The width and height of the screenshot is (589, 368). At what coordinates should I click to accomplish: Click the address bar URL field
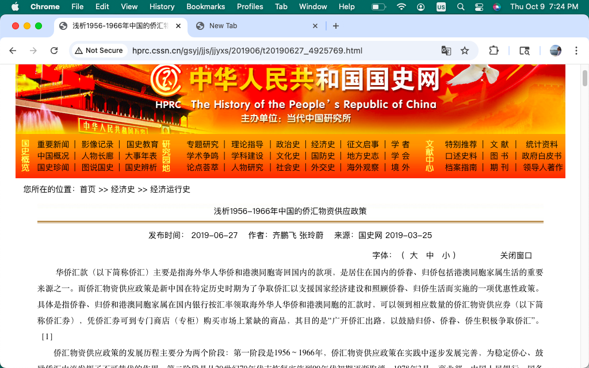(x=247, y=51)
